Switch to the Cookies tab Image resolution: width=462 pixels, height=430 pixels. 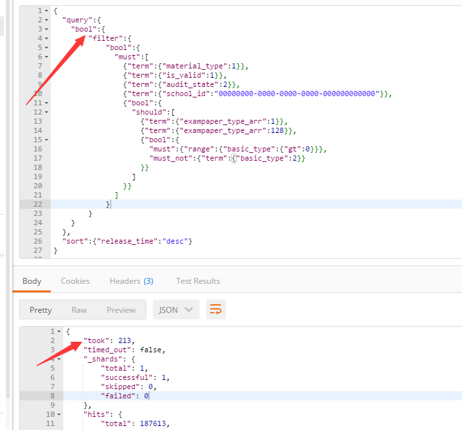coord(75,281)
